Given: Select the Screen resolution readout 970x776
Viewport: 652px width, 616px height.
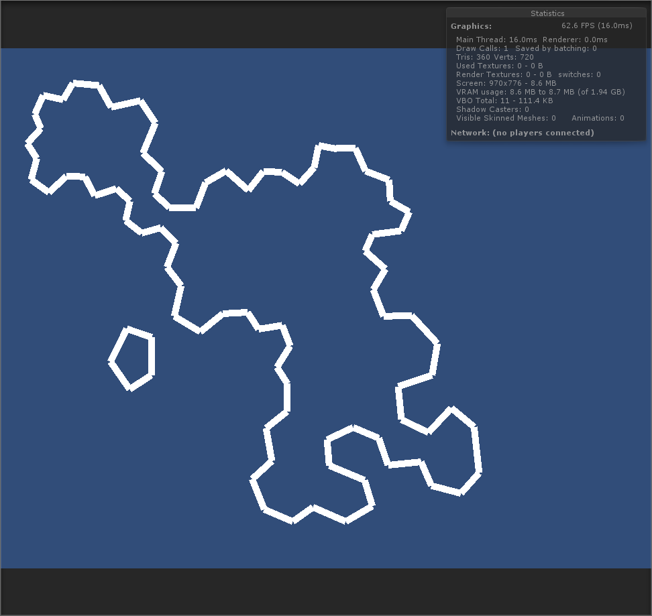Looking at the screenshot, I should 506,83.
